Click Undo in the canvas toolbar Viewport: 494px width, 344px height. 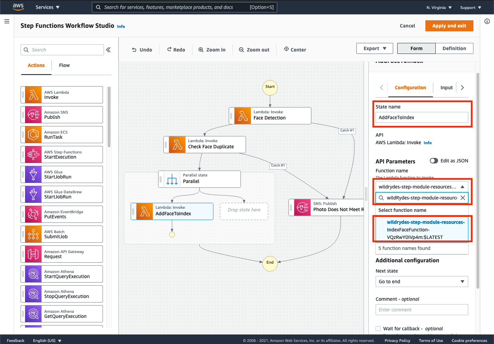coord(142,50)
